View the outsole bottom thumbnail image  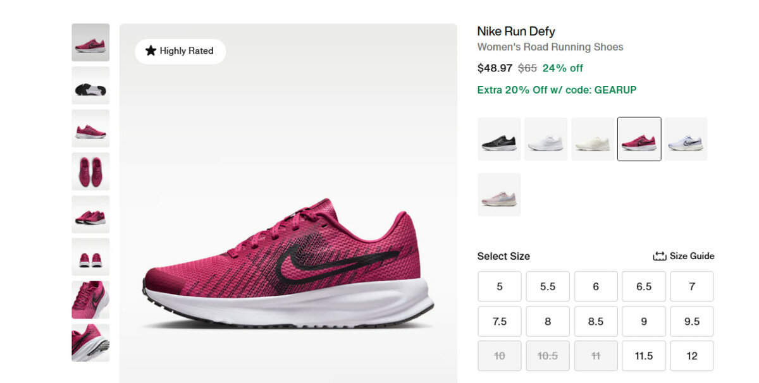pyautogui.click(x=90, y=85)
